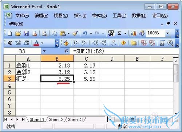
Task: Remove precedent arrows
Action: (84, 43)
